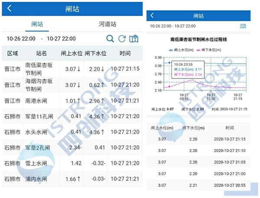260x198 pixels.
Task: Click the 闸上水位 column header in station list
Action: coord(73,53)
